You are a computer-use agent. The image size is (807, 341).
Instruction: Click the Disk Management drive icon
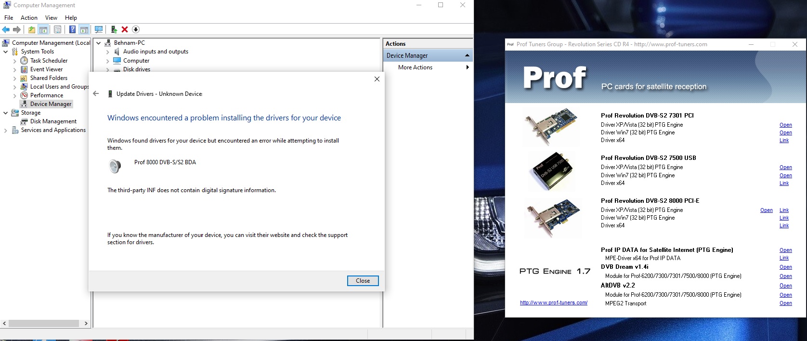(x=24, y=121)
